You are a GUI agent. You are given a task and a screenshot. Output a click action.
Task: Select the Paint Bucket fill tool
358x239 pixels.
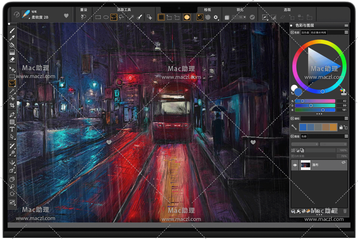(x=12, y=45)
